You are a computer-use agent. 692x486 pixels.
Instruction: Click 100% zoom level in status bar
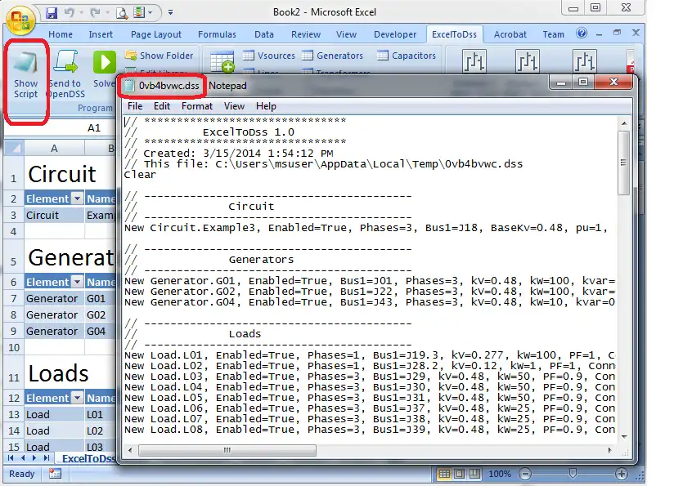pyautogui.click(x=500, y=474)
